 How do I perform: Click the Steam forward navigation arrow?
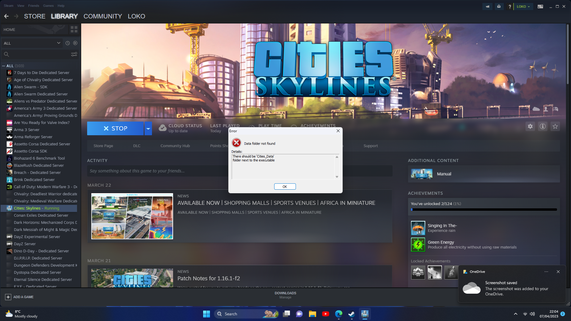(x=16, y=16)
